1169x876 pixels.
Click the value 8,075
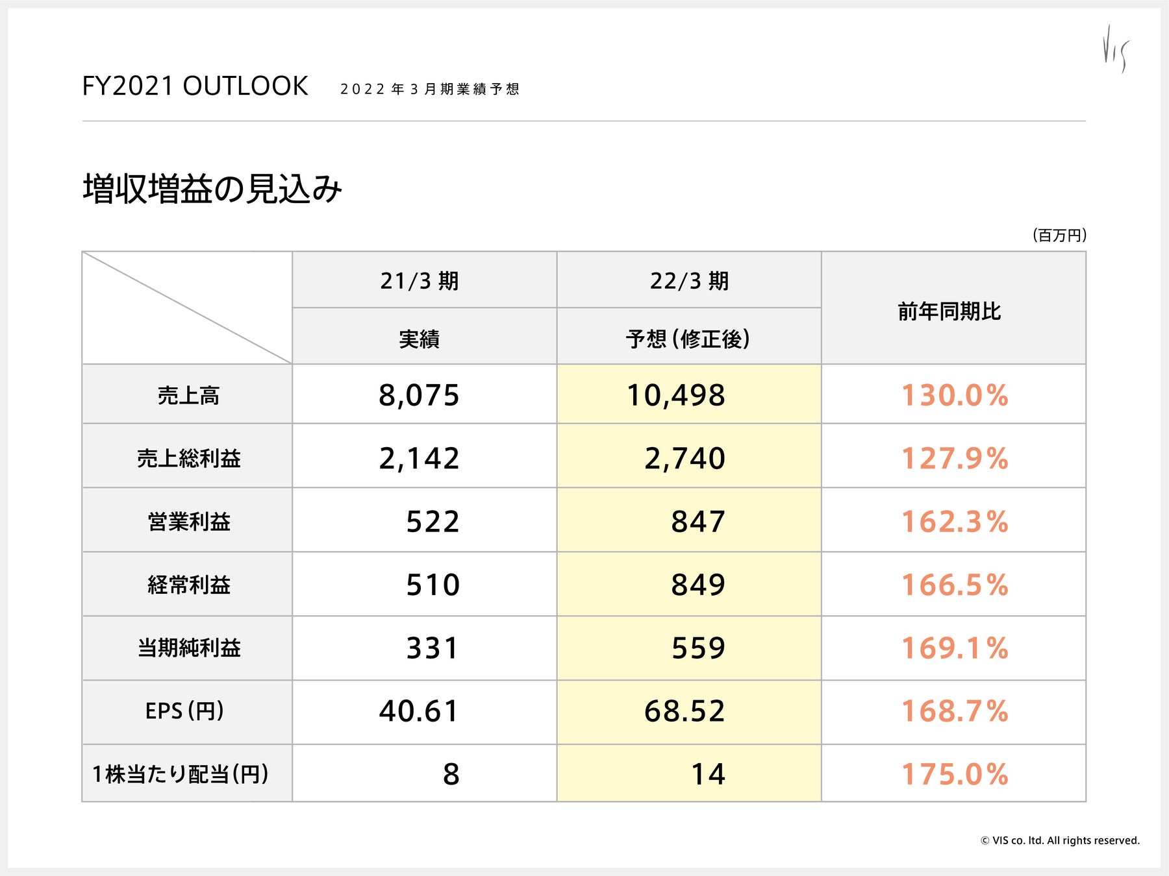point(420,395)
